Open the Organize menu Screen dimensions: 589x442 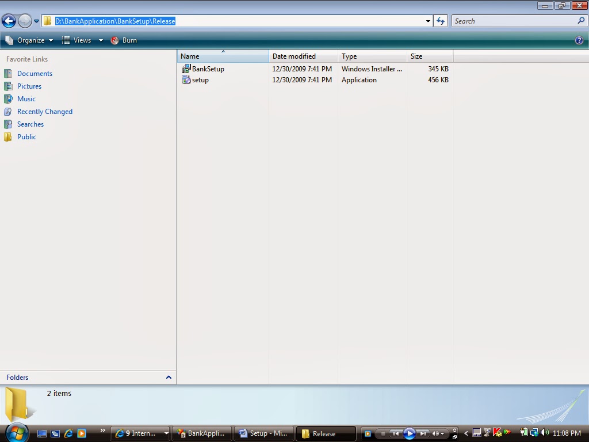(x=29, y=40)
